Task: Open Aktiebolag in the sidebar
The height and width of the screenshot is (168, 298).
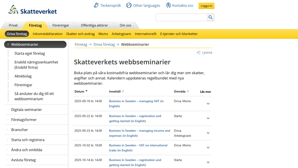Action: point(23,76)
